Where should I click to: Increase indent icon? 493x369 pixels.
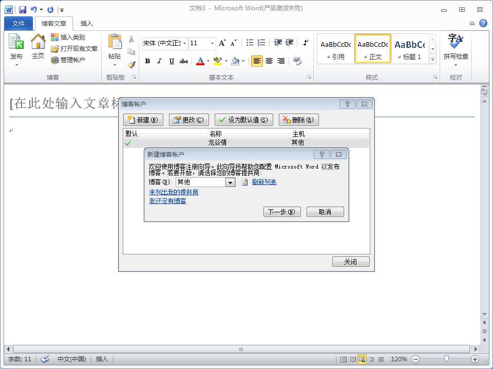[289, 43]
